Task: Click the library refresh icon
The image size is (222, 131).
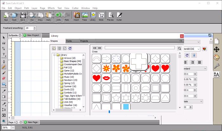Action: click(x=70, y=48)
